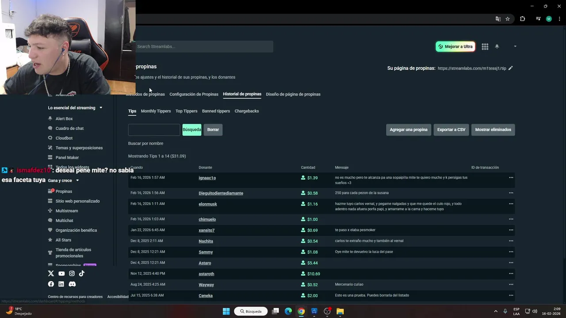The image size is (566, 318).
Task: Click the user icon beside $10.69 amount
Action: coord(303,274)
